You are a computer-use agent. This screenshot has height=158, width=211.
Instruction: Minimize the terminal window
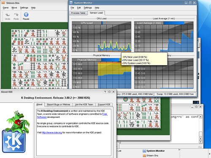[x=192, y=107]
